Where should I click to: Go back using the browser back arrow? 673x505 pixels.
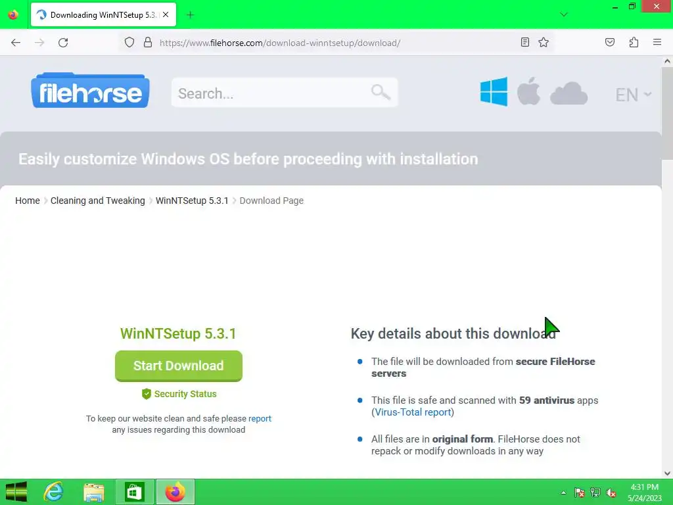coord(16,43)
